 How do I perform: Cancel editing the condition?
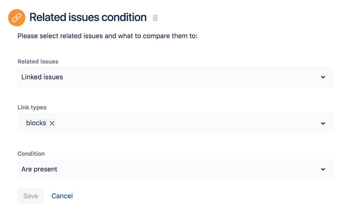pos(62,196)
